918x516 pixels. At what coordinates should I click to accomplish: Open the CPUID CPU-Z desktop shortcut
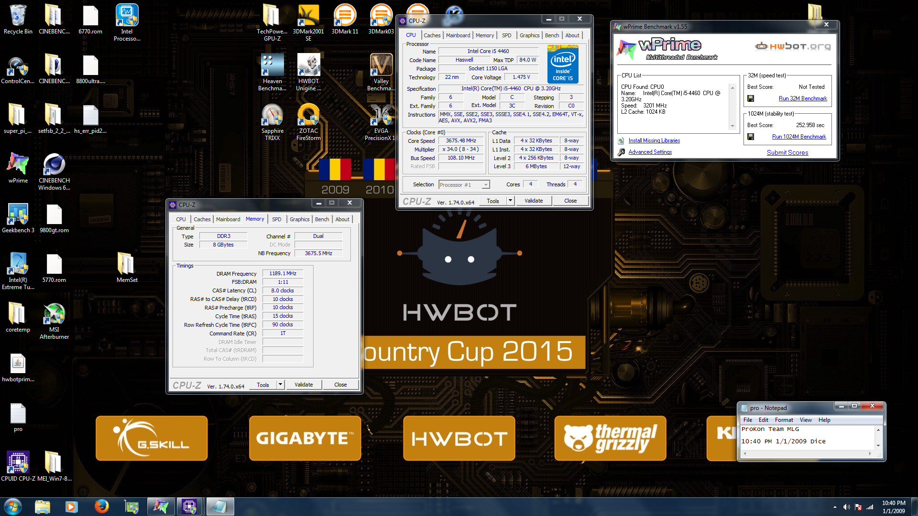tap(18, 466)
